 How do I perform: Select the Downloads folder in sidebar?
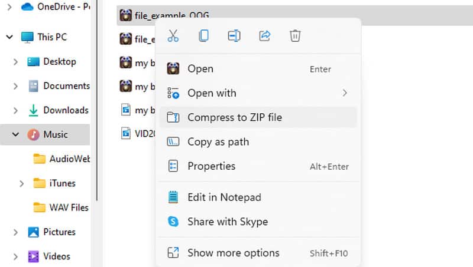point(65,110)
